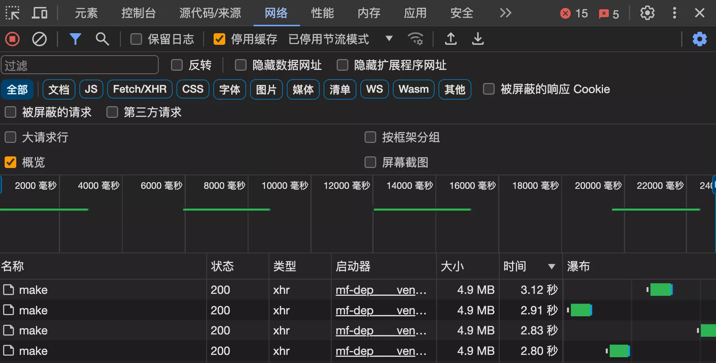
Task: Enable the 保留日志 checkbox
Action: tap(136, 39)
